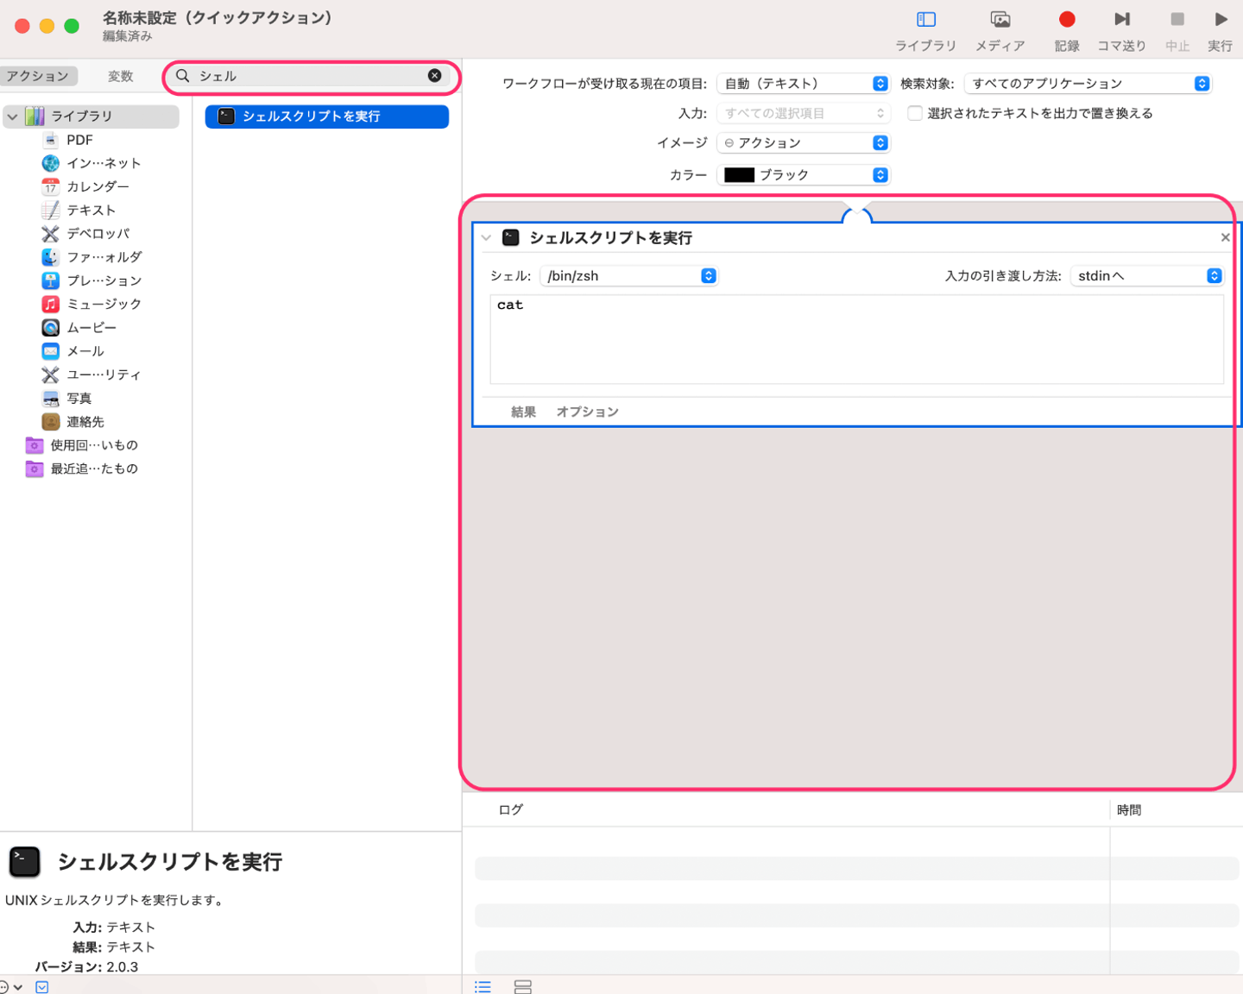Image resolution: width=1243 pixels, height=994 pixels.
Task: Select the ユー…リティ category icon
Action: click(51, 374)
